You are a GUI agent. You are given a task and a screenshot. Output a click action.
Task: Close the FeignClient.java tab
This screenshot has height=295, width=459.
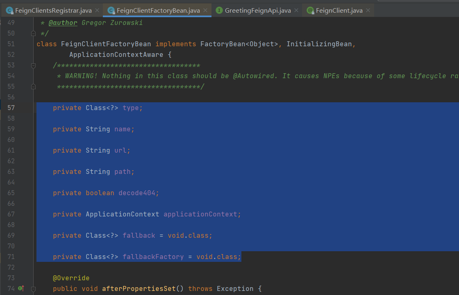coord(368,11)
